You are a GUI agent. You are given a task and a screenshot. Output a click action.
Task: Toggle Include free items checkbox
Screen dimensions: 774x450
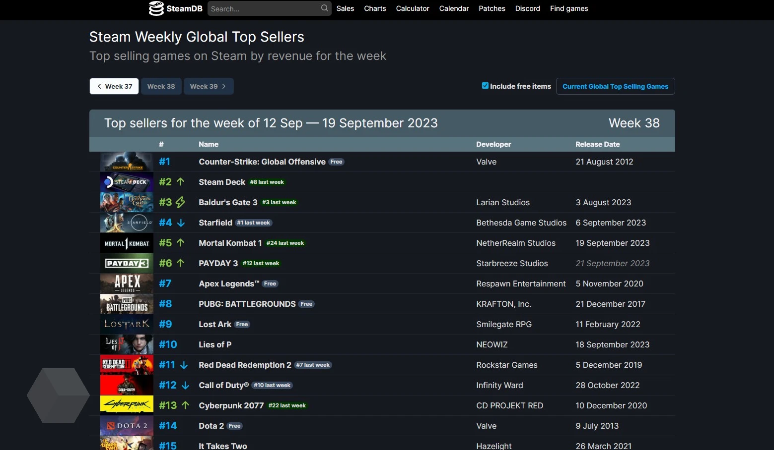(485, 86)
